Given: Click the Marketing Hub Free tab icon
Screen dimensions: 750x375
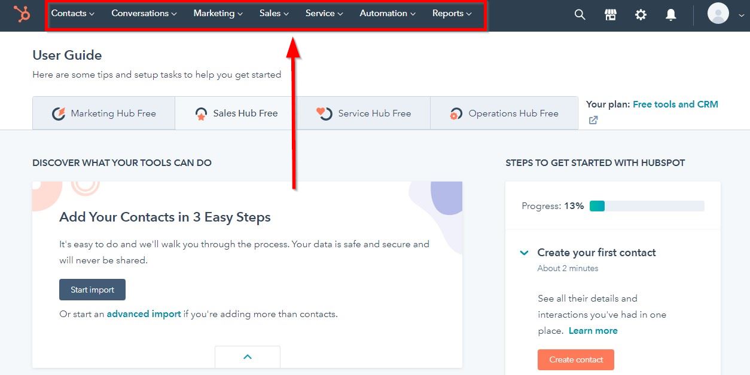Looking at the screenshot, I should (59, 113).
